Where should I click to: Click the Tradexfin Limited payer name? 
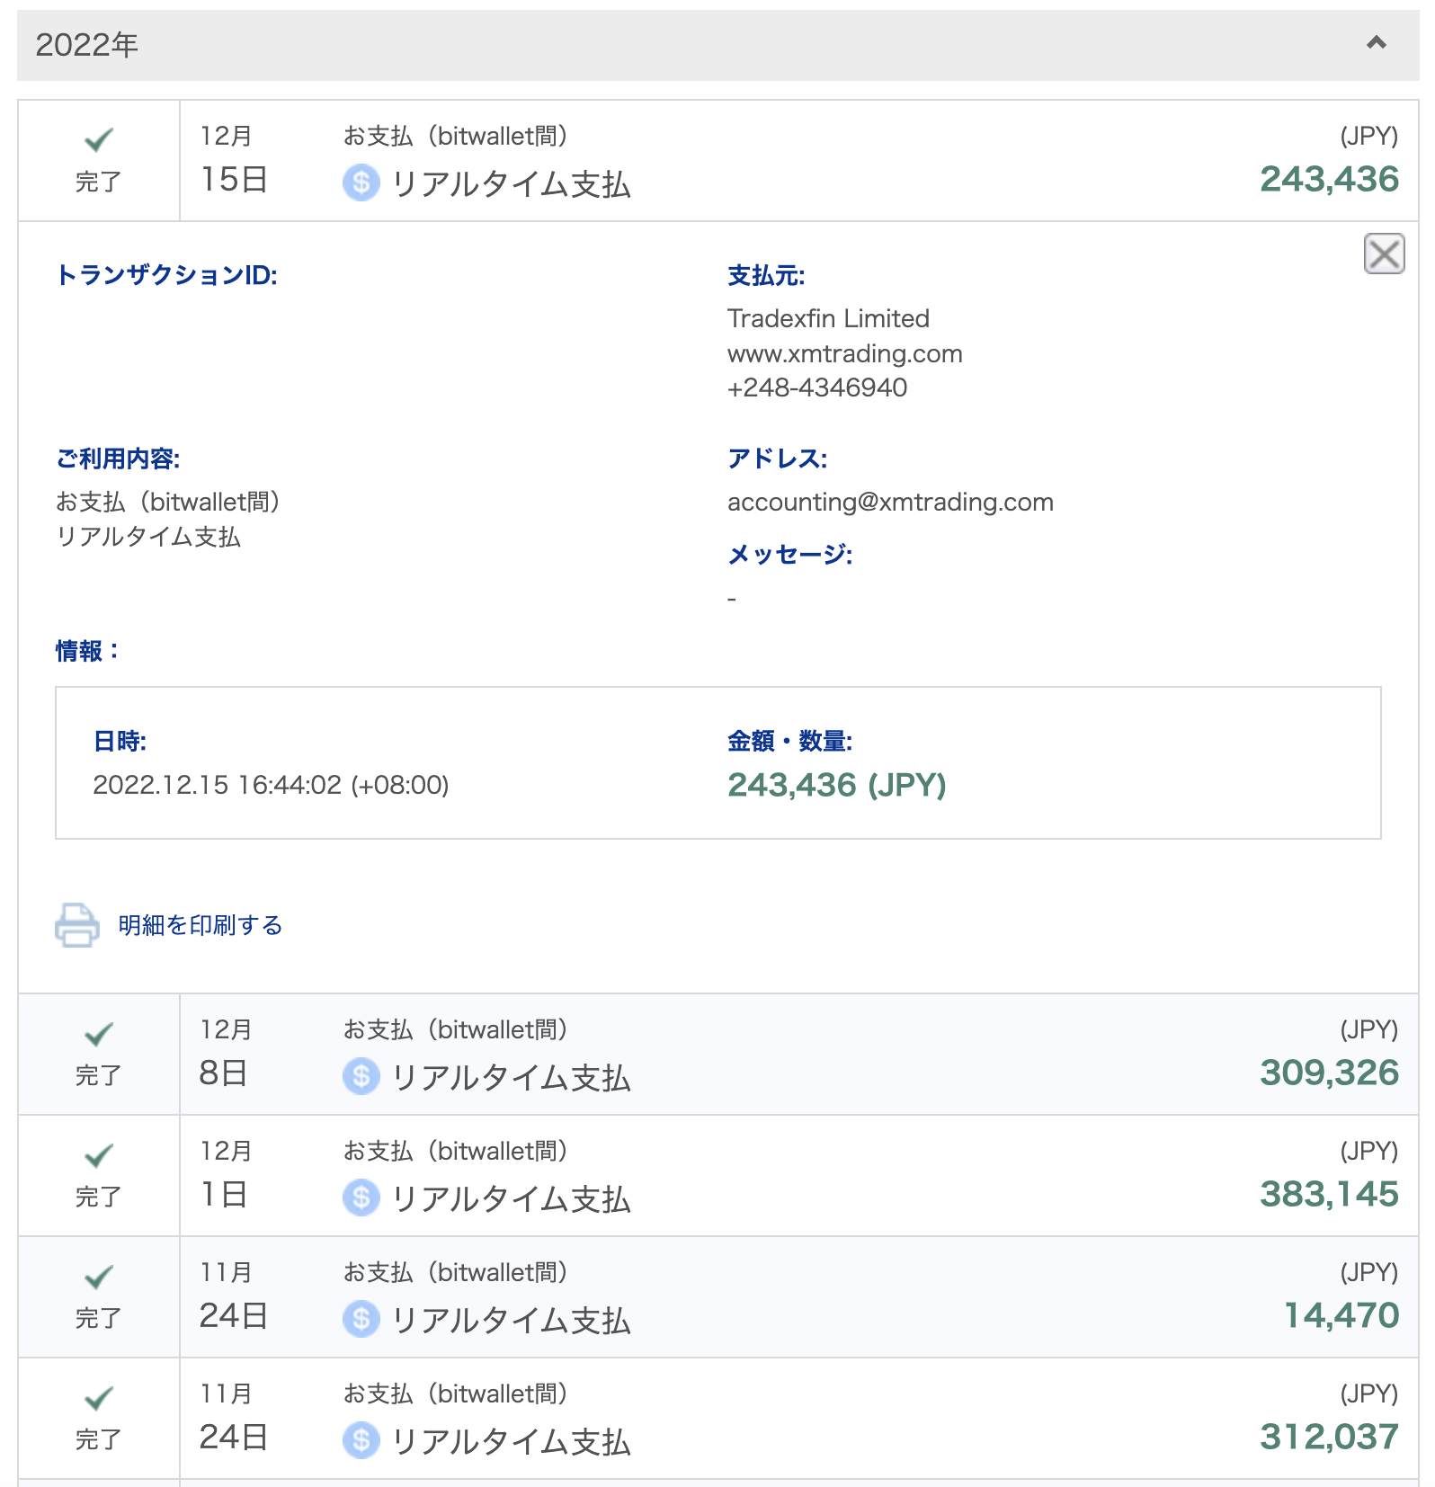tap(828, 318)
